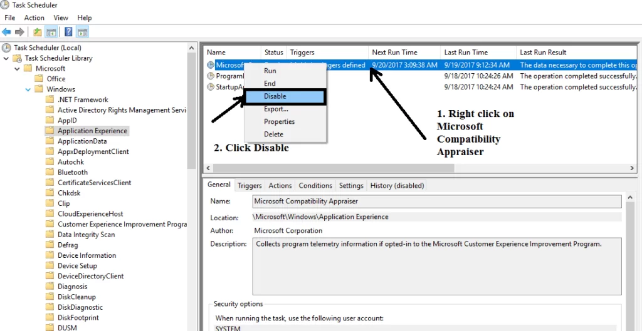Screen dimensions: 642x331
Task: Sort by the Status column header
Action: point(274,53)
